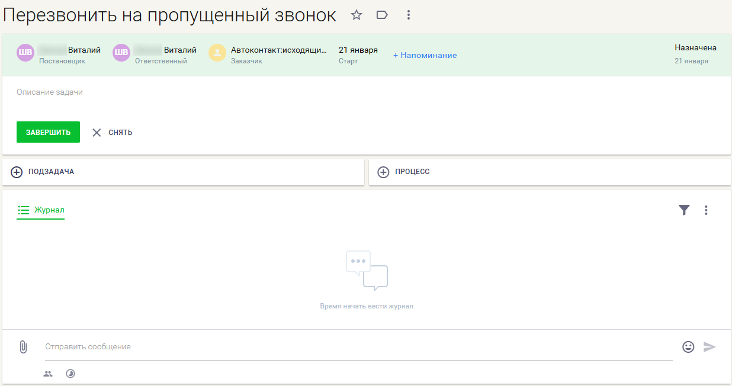The height and width of the screenshot is (386, 732).
Task: Expand the ПРОЦЕСС section
Action: [x=381, y=172]
